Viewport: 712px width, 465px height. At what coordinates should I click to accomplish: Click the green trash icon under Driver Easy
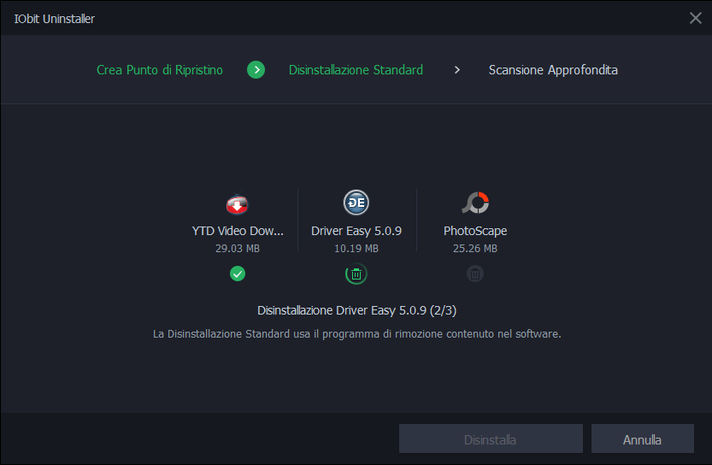tap(356, 274)
